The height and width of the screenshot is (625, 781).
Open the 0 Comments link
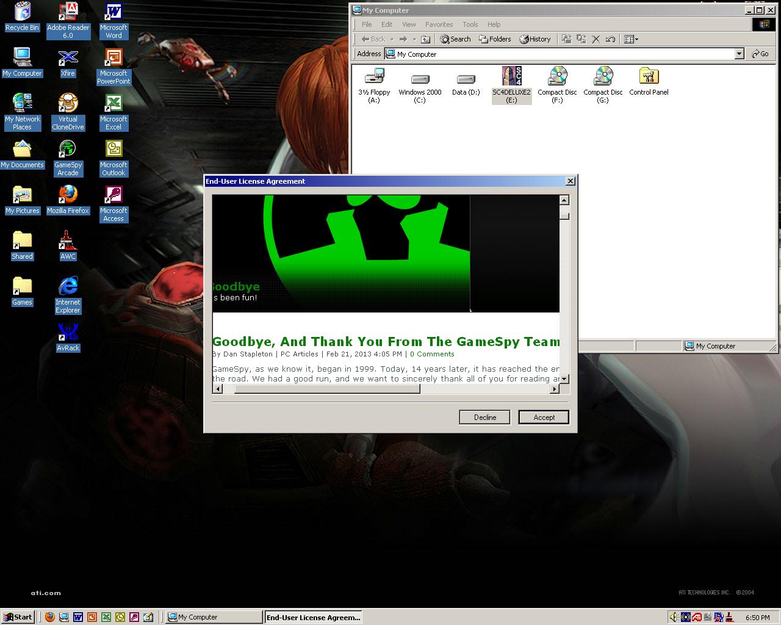432,354
